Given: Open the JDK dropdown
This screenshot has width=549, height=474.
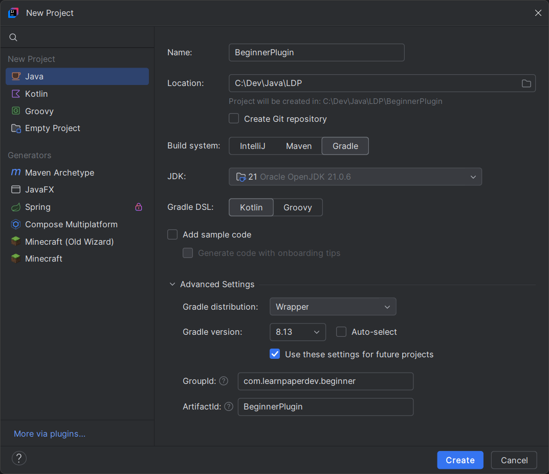Looking at the screenshot, I should (355, 177).
